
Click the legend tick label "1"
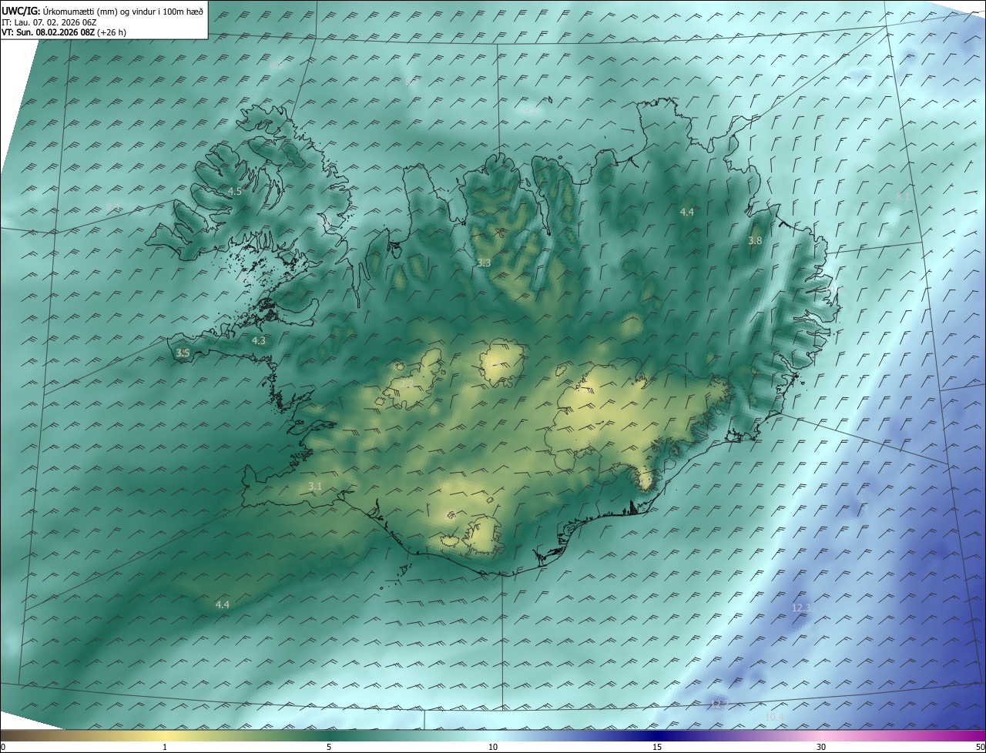coord(165,747)
